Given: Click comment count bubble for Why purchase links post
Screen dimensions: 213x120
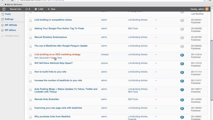Looking at the screenshot, I should click(x=182, y=117).
